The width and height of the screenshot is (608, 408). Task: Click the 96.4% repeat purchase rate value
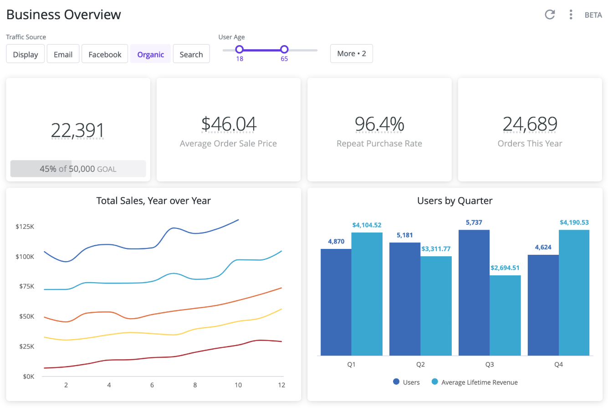tap(379, 124)
